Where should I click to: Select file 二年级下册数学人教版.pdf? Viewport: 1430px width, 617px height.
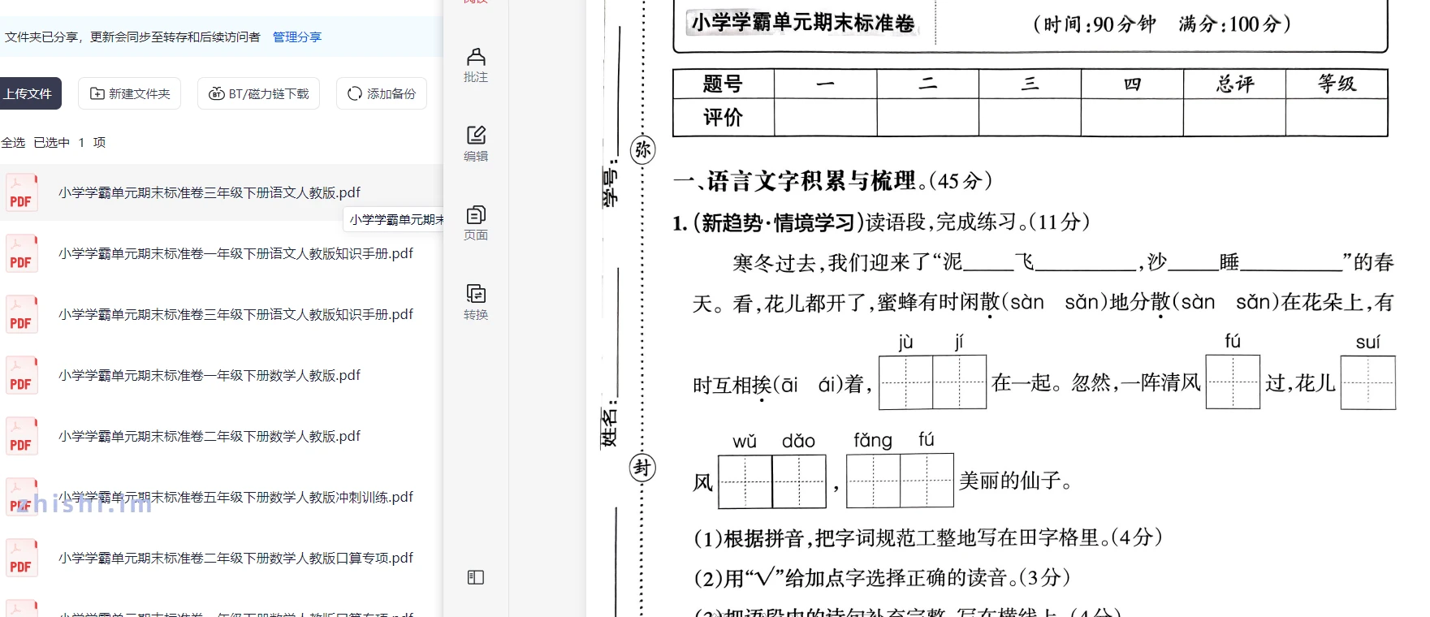[210, 436]
